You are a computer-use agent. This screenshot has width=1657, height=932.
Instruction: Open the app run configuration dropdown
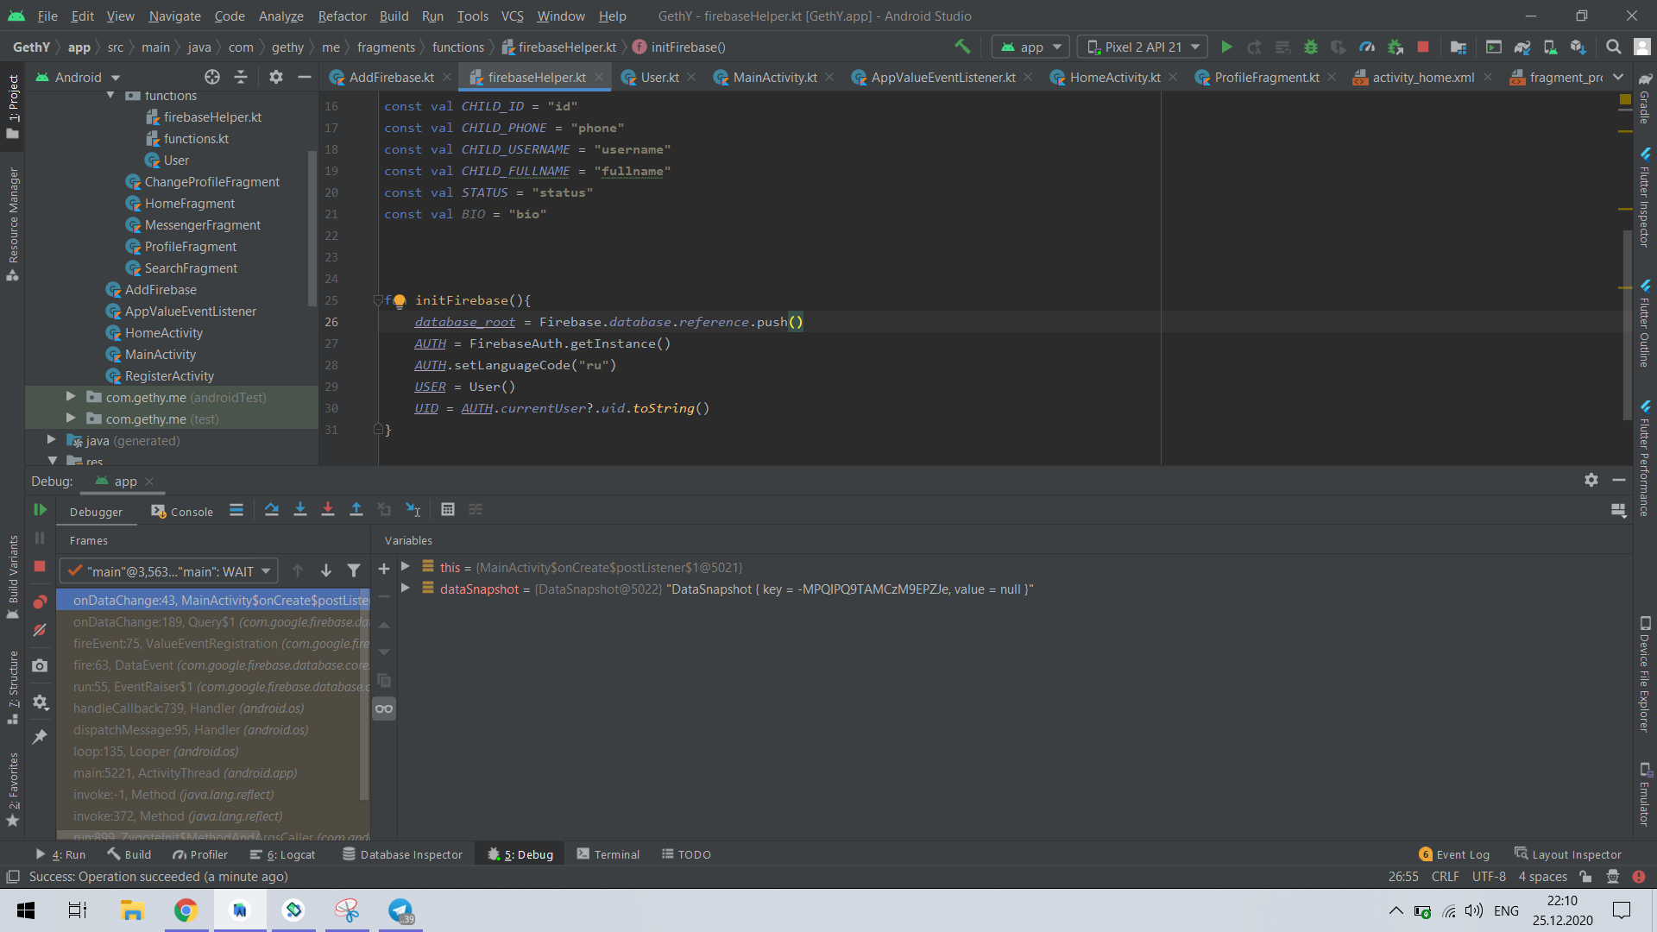coord(1030,47)
